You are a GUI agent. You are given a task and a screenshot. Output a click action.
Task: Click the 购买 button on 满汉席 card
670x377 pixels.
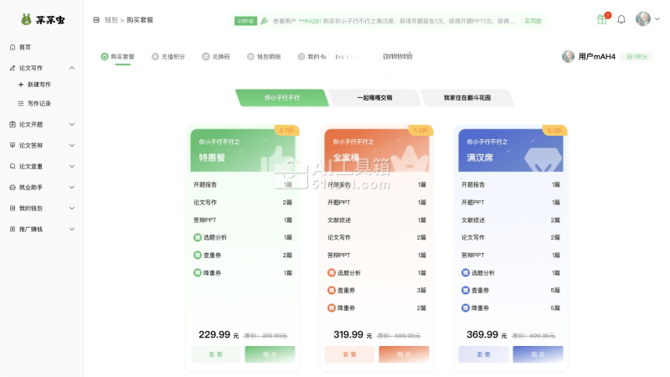pos(538,354)
